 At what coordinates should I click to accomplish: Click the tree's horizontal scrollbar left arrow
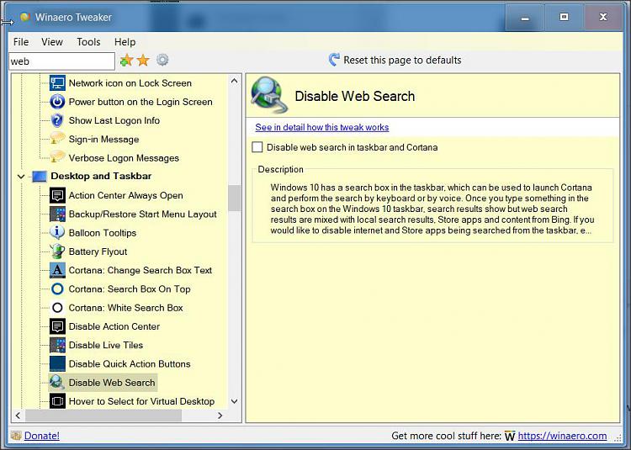[18, 416]
